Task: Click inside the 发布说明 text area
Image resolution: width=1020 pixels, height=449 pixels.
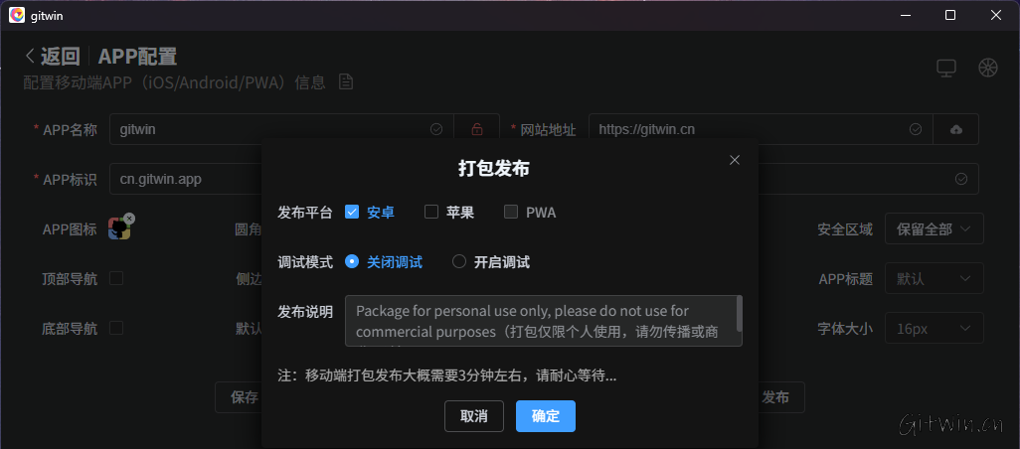Action: 543,321
